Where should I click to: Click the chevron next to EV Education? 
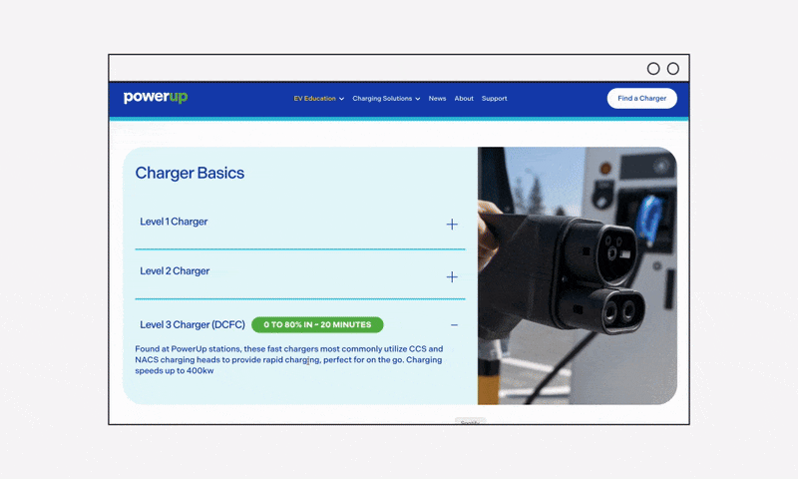[x=342, y=99]
